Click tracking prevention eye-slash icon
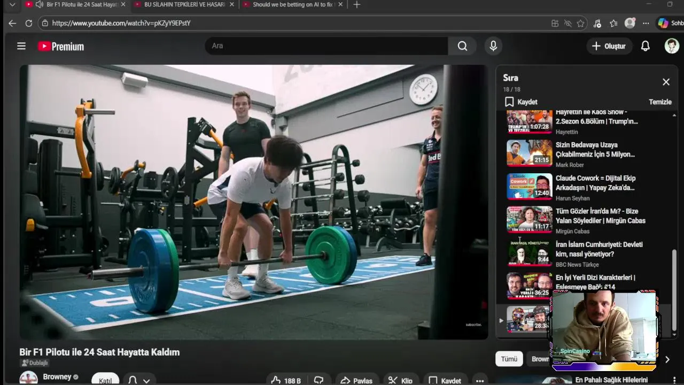The image size is (684, 385). coord(568,24)
